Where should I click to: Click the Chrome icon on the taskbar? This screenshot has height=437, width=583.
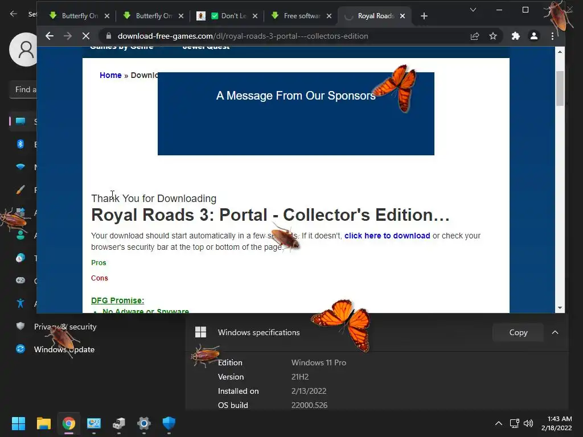[68, 423]
